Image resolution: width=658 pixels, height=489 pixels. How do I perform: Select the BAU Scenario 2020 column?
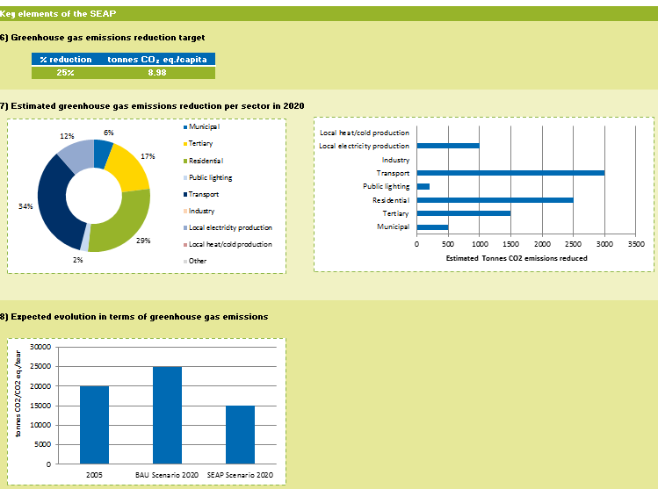(168, 415)
